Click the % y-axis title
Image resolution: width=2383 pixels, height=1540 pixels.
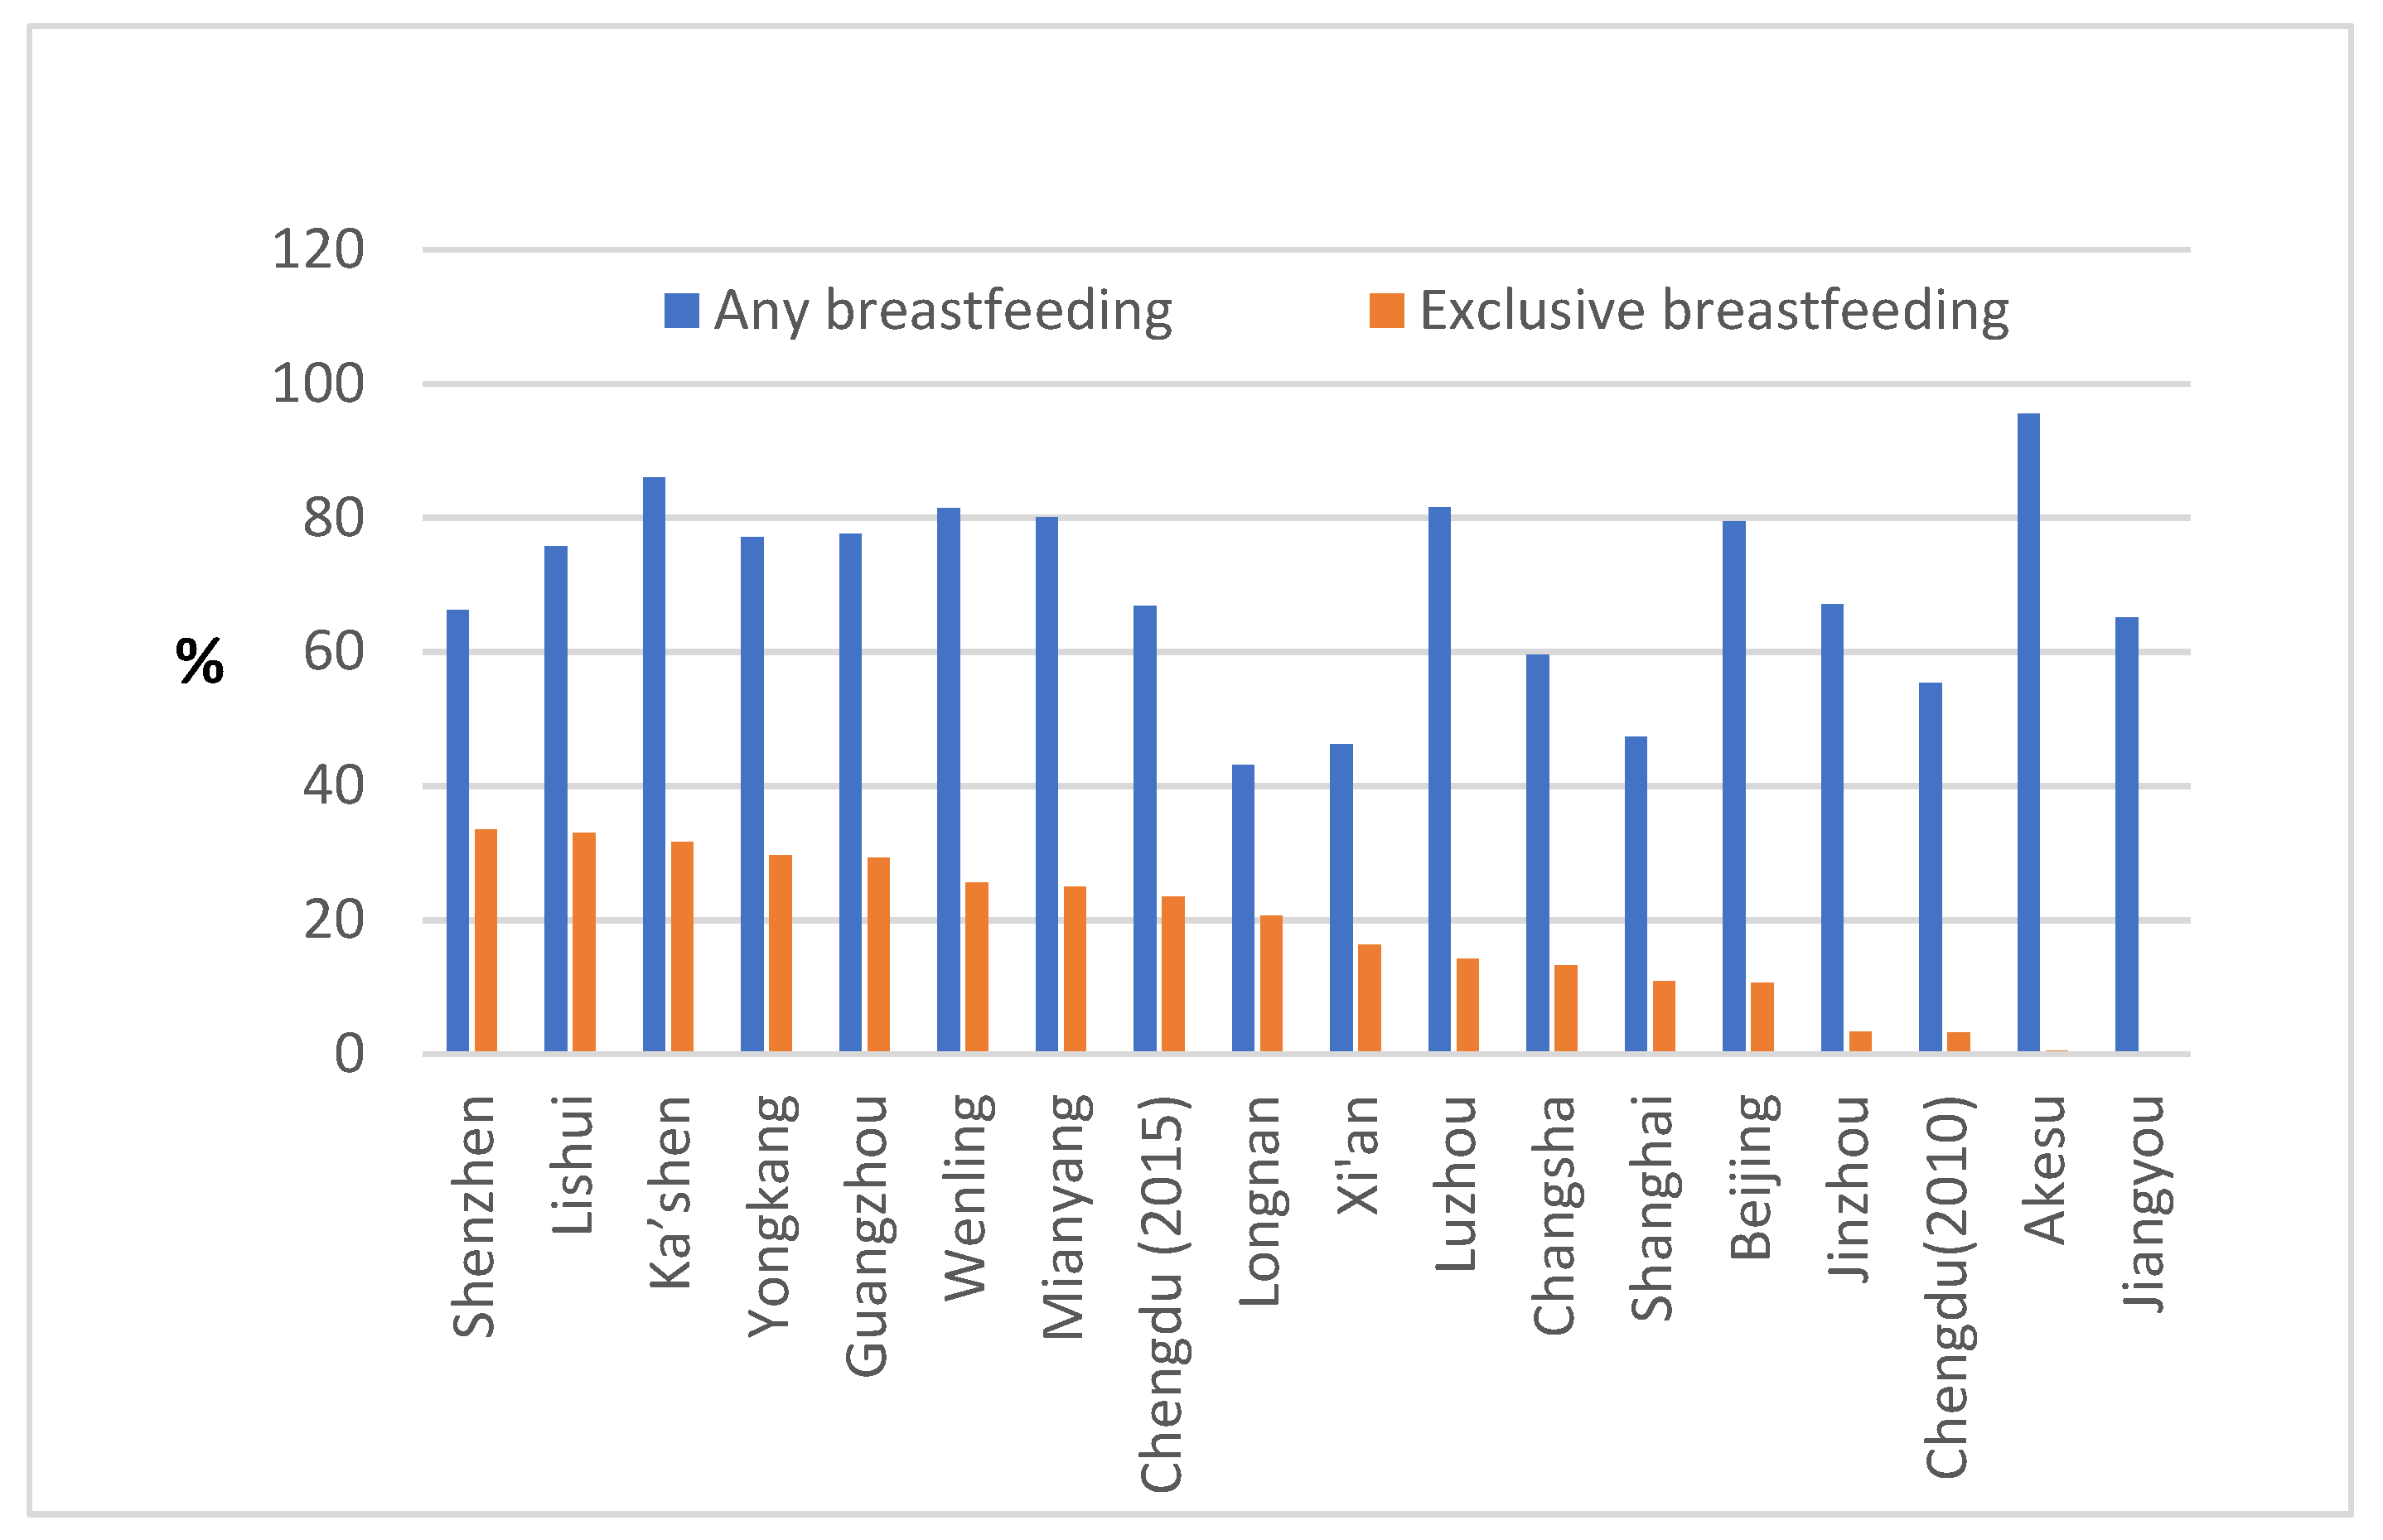pos(200,661)
